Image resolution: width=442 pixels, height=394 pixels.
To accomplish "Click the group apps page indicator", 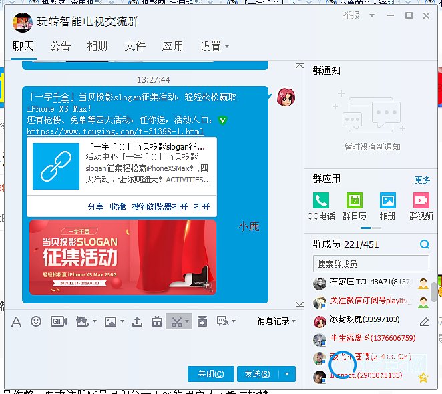I will [x=371, y=228].
